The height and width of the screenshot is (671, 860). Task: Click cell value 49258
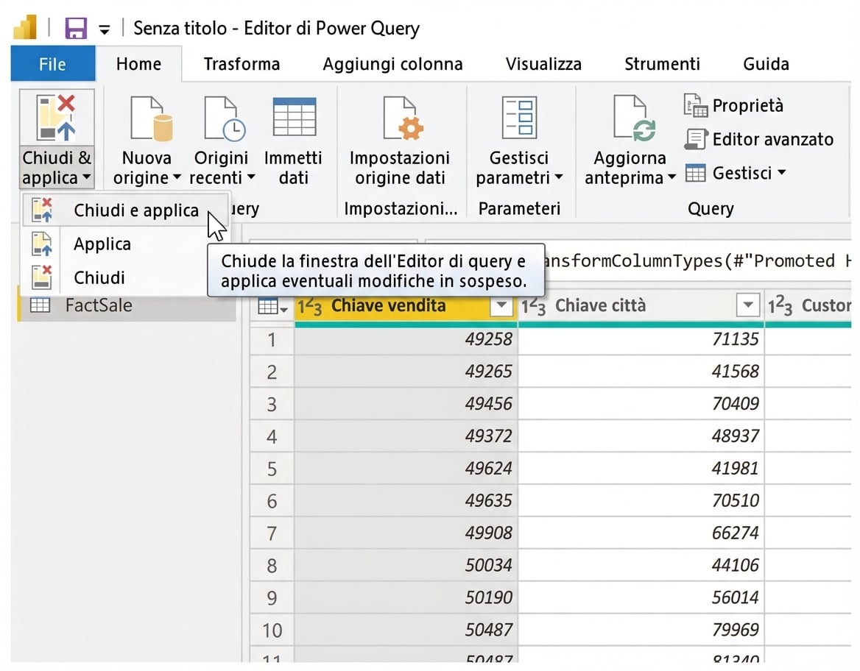coord(489,339)
